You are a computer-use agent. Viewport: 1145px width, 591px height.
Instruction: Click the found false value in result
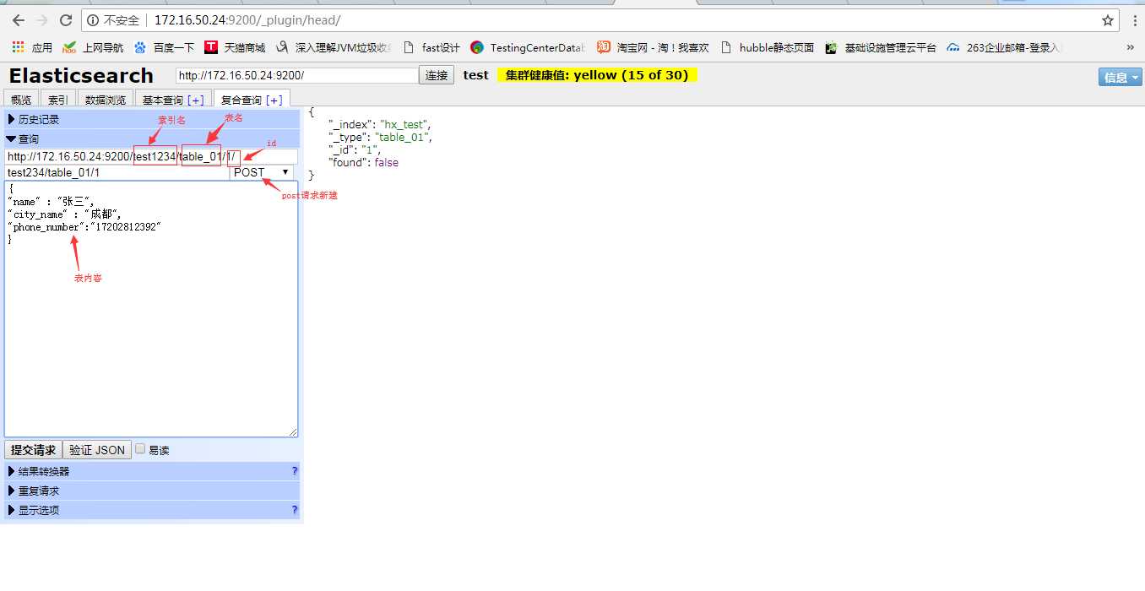click(387, 162)
